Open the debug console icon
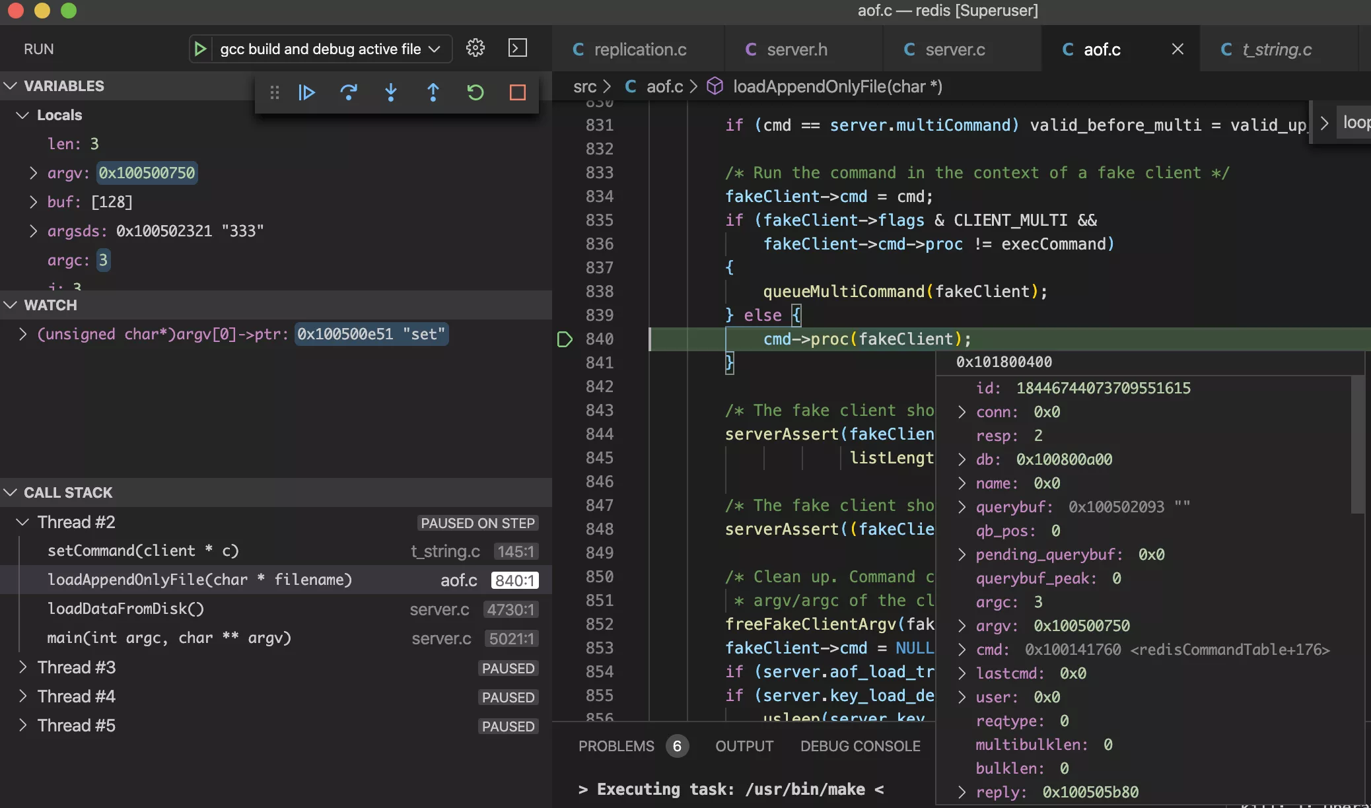 coord(518,48)
